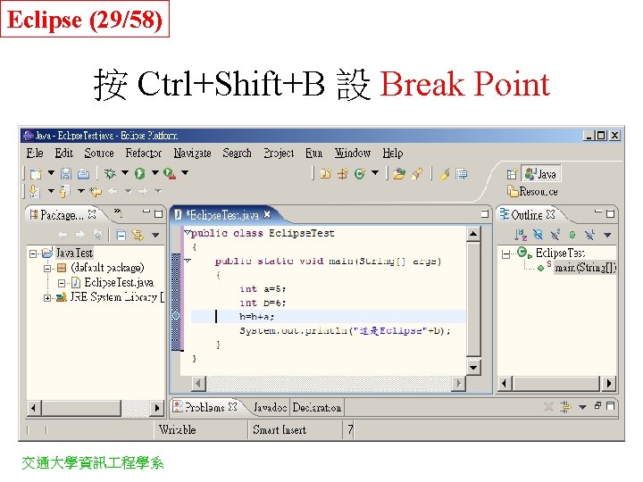Click the green Run icon
The image size is (643, 482).
[140, 174]
